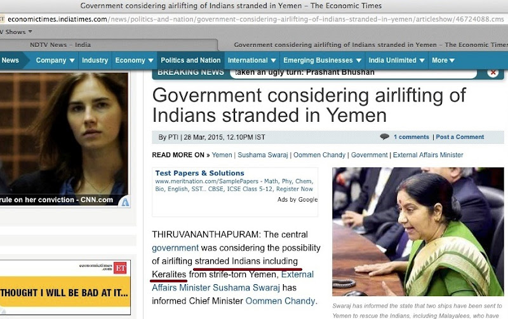Screen dimensions: 508x319
Task: Click the Test Papers & Solutions ad
Action: (x=199, y=173)
